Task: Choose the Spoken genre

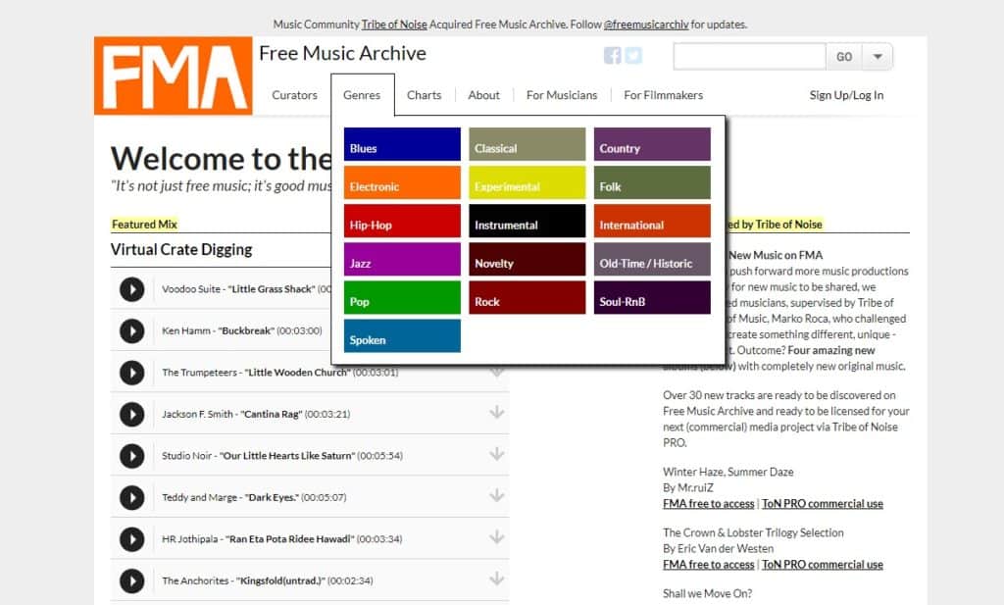Action: (x=402, y=336)
